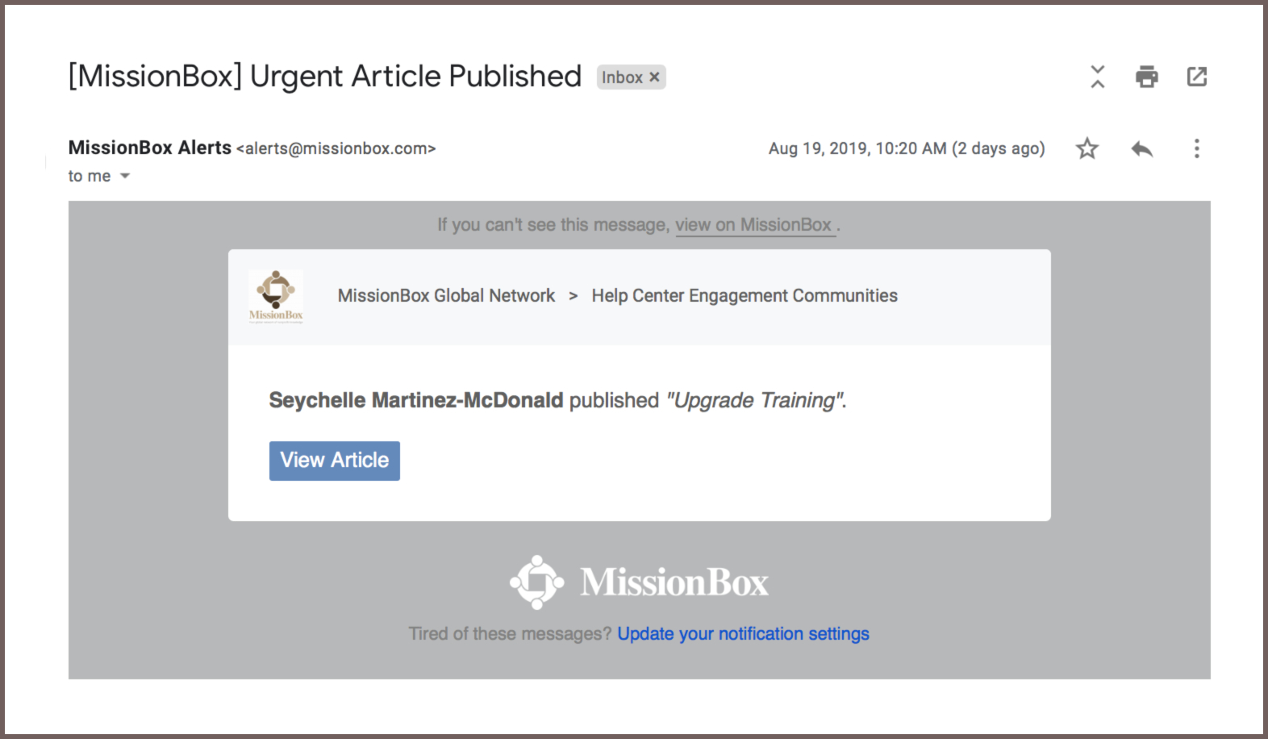Select 'Help Center Engagement Communities' text

point(745,296)
